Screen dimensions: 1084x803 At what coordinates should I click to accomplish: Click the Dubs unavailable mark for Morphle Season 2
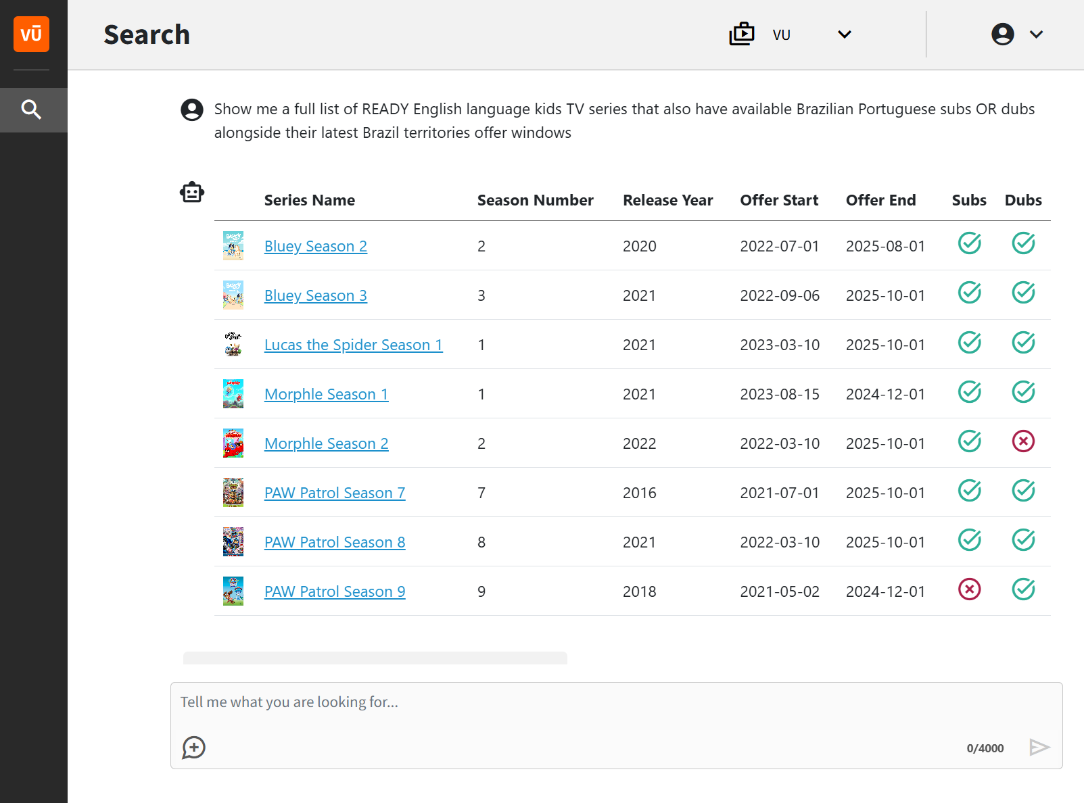coord(1022,441)
